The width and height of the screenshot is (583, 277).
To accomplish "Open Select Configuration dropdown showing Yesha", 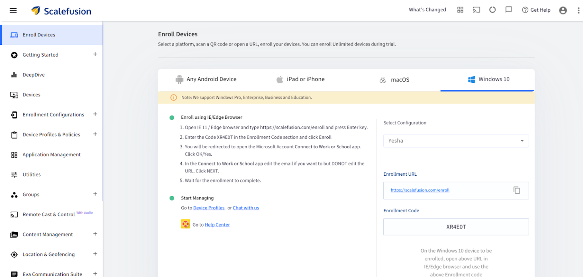I will 456,141.
